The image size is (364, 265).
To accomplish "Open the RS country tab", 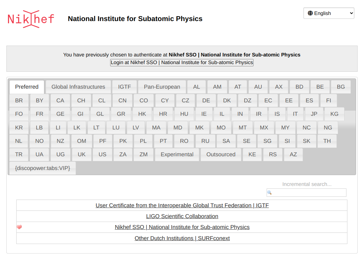I will pyautogui.click(x=273, y=155).
